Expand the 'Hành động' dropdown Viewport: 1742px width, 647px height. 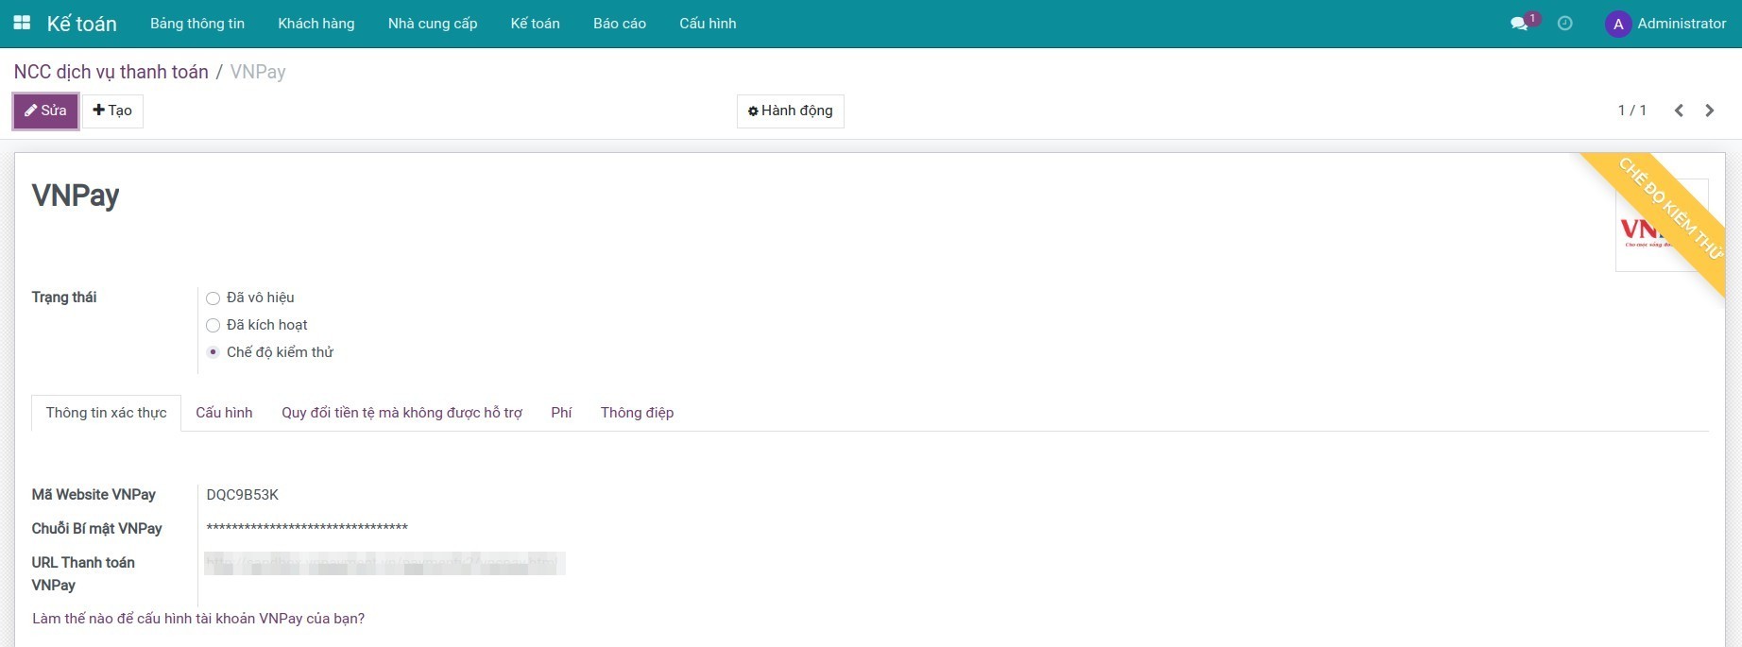click(790, 111)
